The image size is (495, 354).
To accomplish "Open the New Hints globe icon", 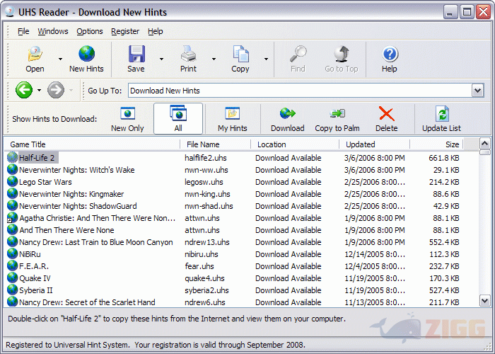I will [x=86, y=54].
